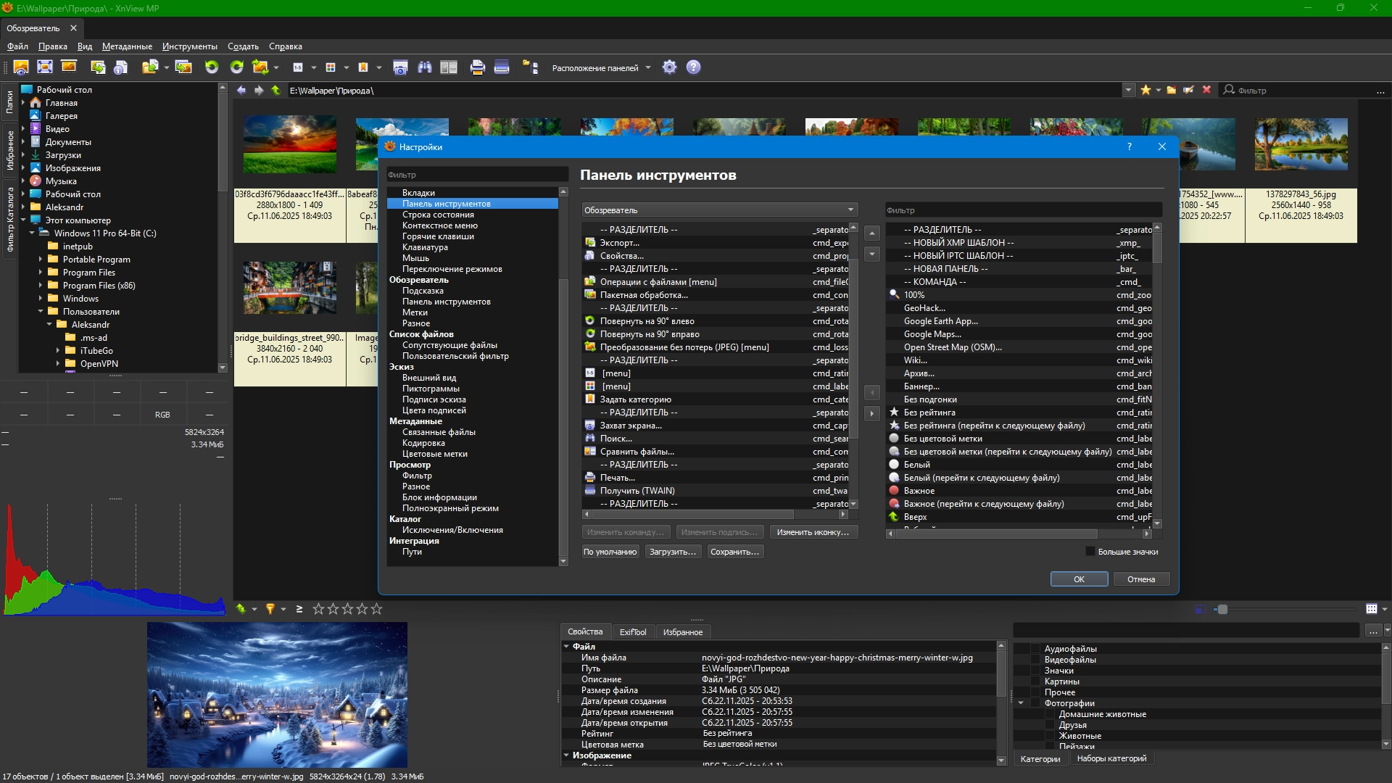Viewport: 1392px width, 783px height.
Task: Open the Инструменты menu
Action: tap(189, 46)
